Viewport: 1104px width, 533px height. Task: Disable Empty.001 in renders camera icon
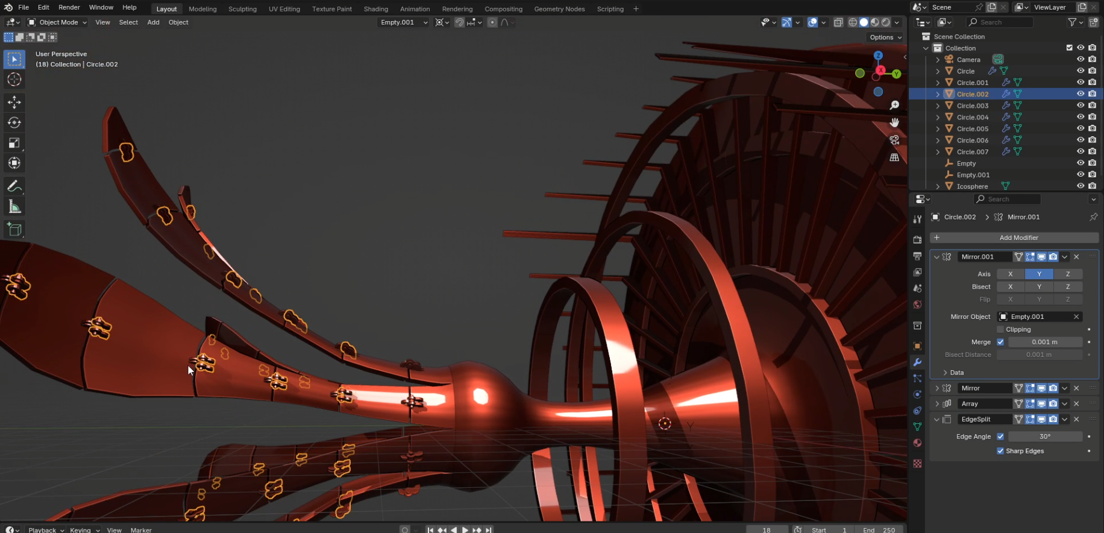(1092, 174)
